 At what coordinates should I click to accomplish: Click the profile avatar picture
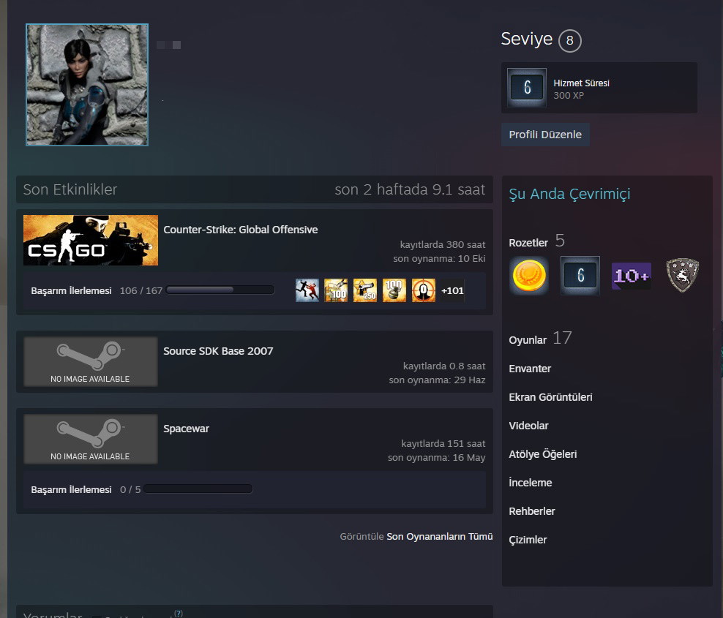[87, 85]
